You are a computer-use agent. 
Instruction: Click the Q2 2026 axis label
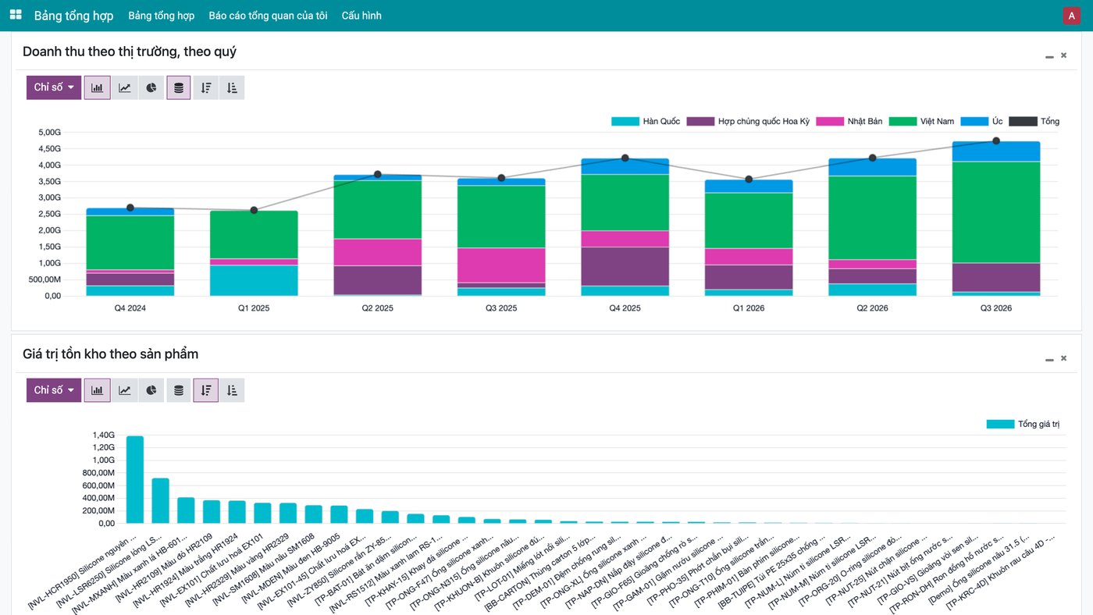873,308
